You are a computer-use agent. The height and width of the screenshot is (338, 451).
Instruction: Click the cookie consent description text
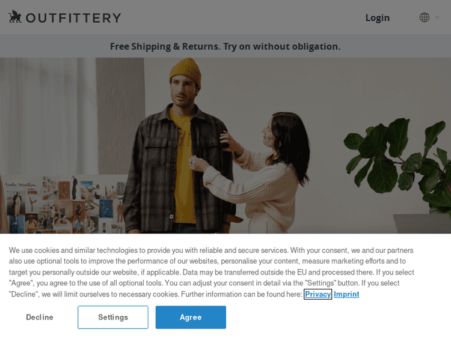click(x=212, y=272)
